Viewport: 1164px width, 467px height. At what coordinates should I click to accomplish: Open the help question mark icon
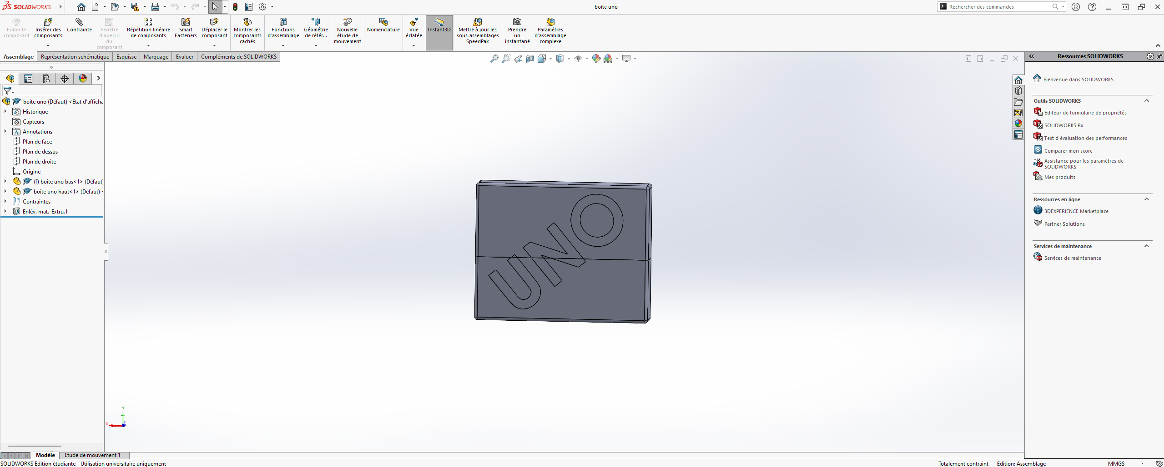pos(1092,7)
